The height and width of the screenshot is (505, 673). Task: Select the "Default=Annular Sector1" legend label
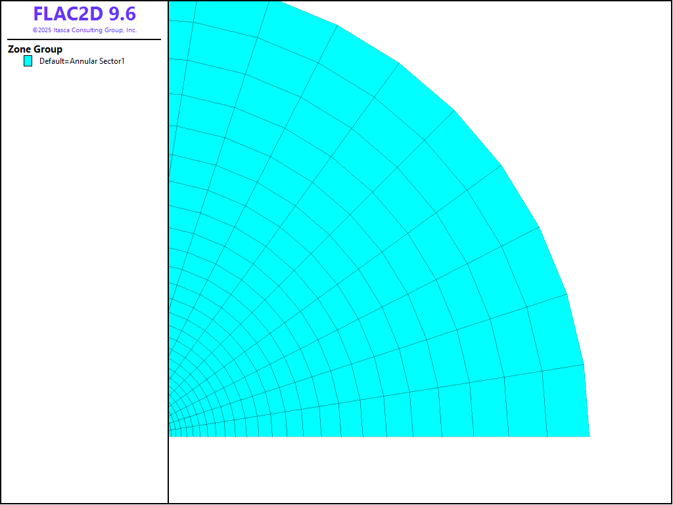click(x=81, y=61)
